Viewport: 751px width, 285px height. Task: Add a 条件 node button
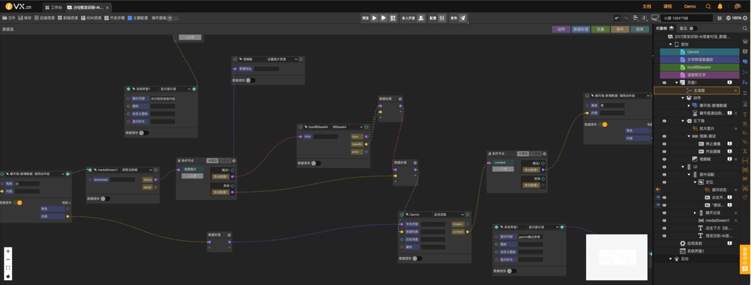point(620,29)
